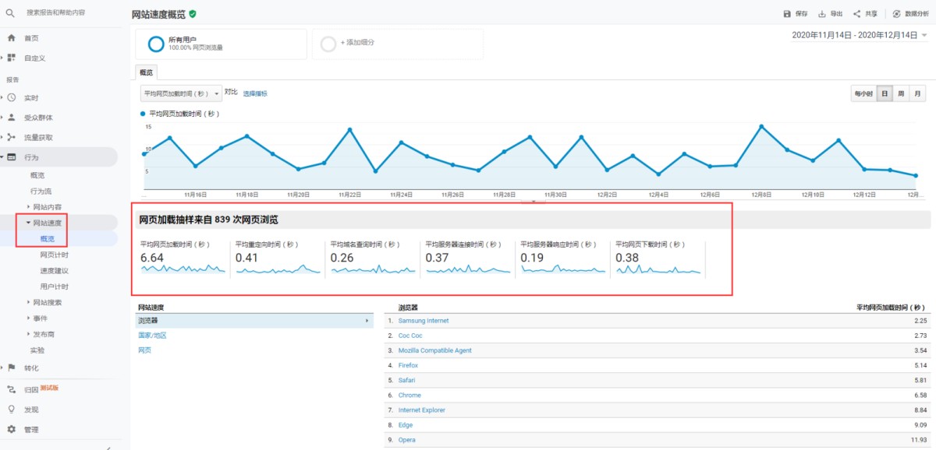Image resolution: width=936 pixels, height=450 pixels.
Task: Click the Conversions (转化) flag icon
Action: pyautogui.click(x=11, y=367)
